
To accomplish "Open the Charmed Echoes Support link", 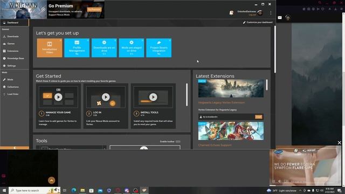I will coord(215,145).
